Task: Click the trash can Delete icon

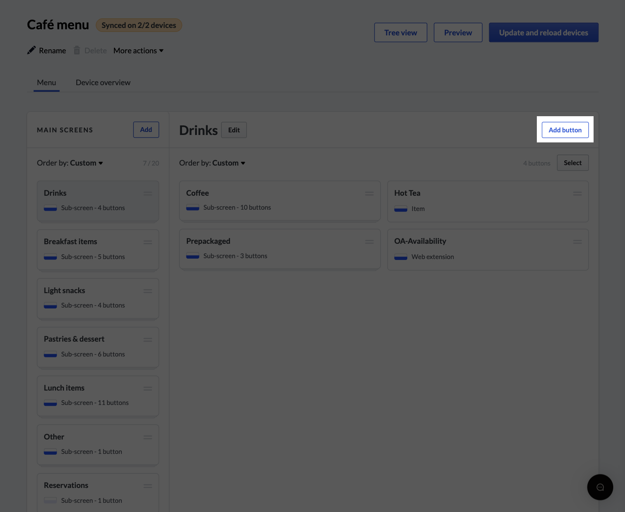Action: [x=77, y=50]
